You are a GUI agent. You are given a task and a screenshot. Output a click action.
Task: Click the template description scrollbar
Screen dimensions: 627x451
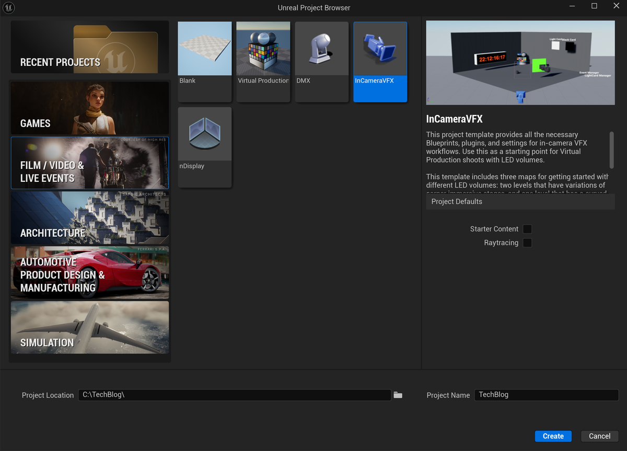click(612, 149)
